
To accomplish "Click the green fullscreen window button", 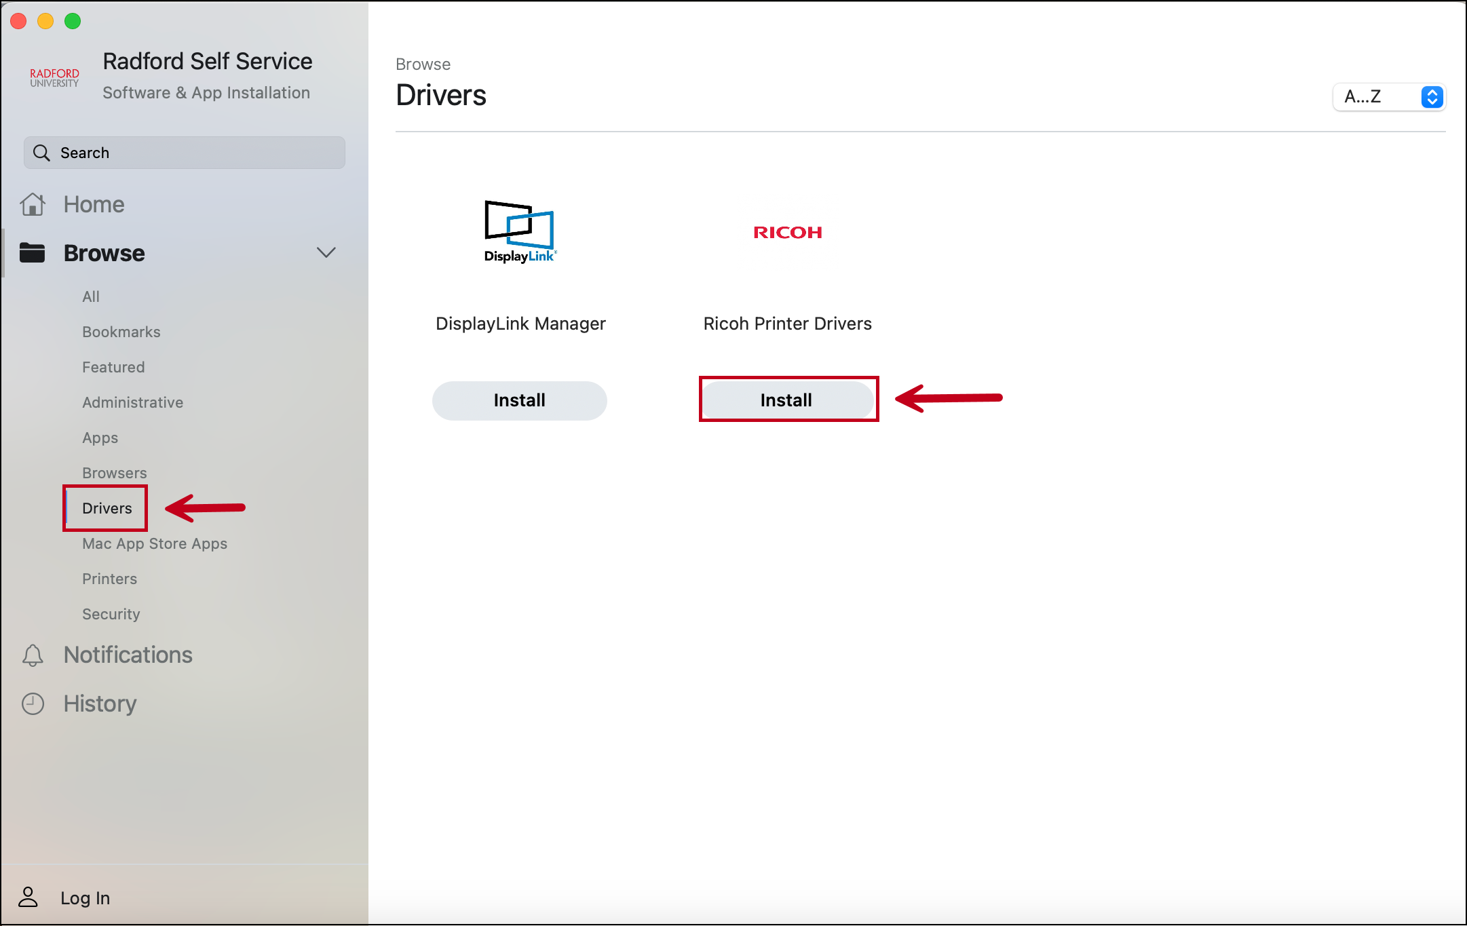I will pos(73,21).
